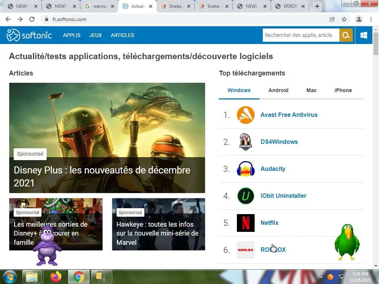The image size is (379, 284).
Task: Open a new tab with plus button
Action: (x=317, y=6)
